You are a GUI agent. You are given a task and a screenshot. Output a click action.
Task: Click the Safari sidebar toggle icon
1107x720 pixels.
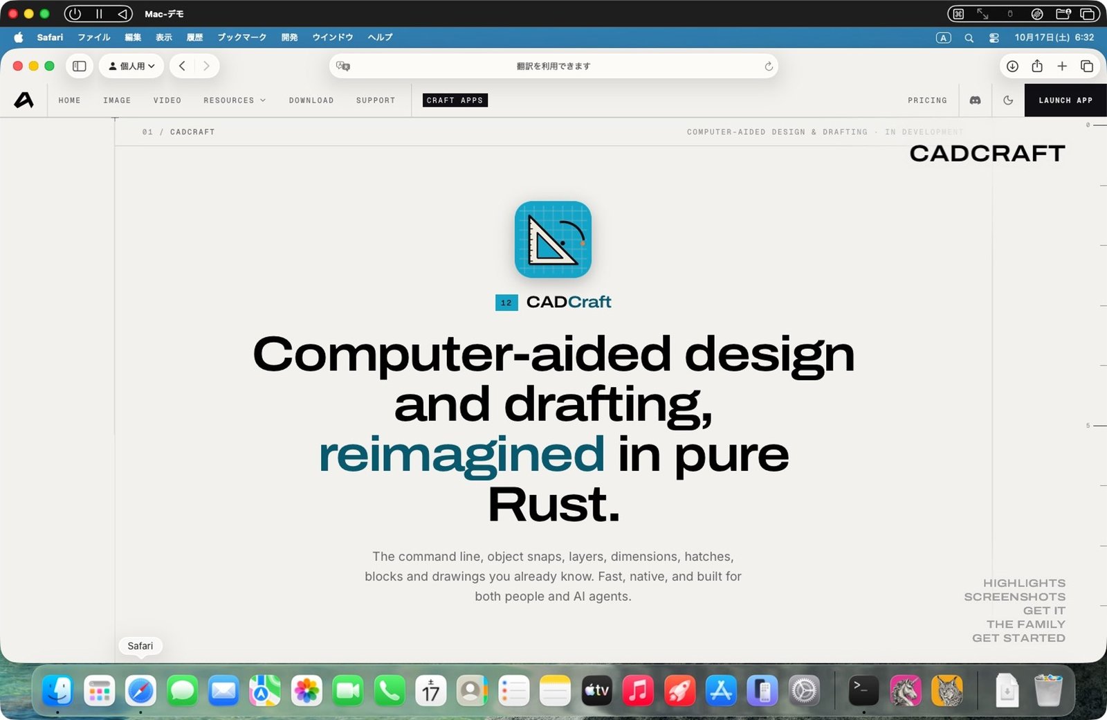point(80,66)
